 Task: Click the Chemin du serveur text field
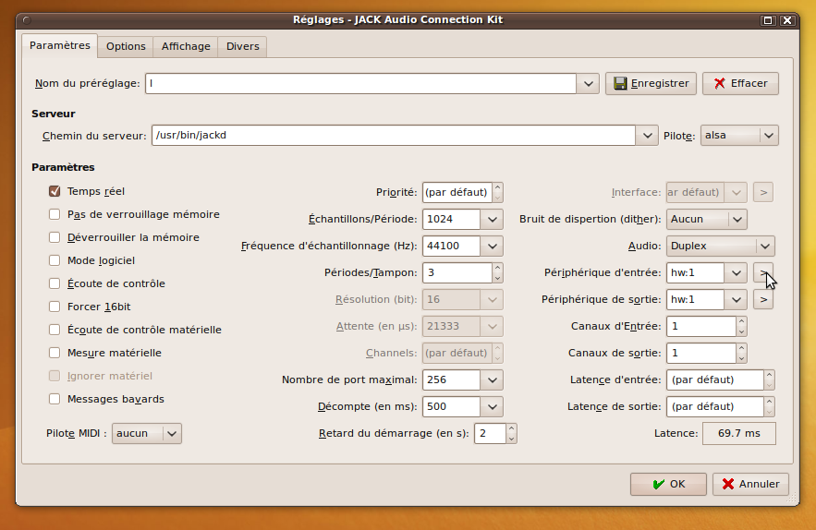coord(393,136)
